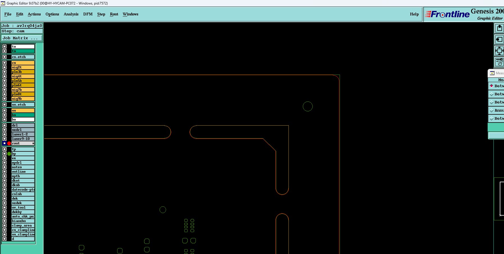Select the 'uv_tool' layer name
504x254 pixels.
[x=23, y=207]
